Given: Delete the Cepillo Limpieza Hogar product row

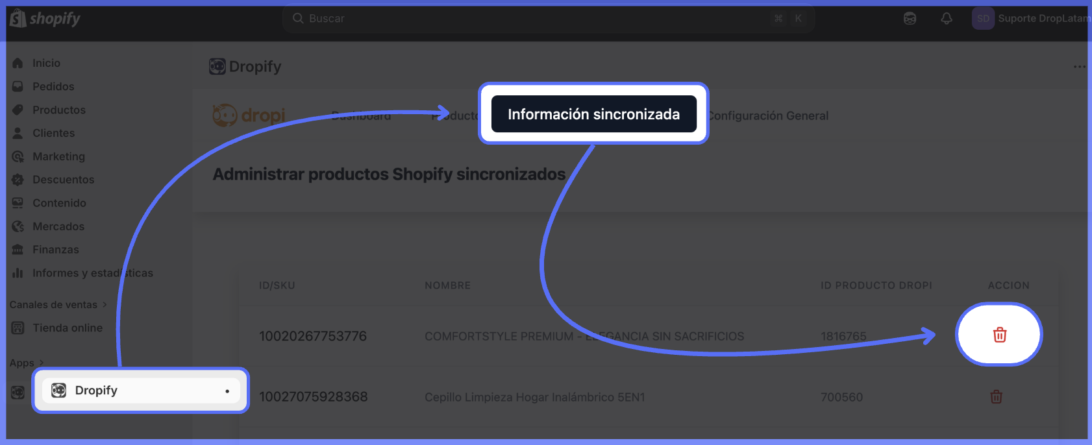Looking at the screenshot, I should pyautogui.click(x=996, y=397).
